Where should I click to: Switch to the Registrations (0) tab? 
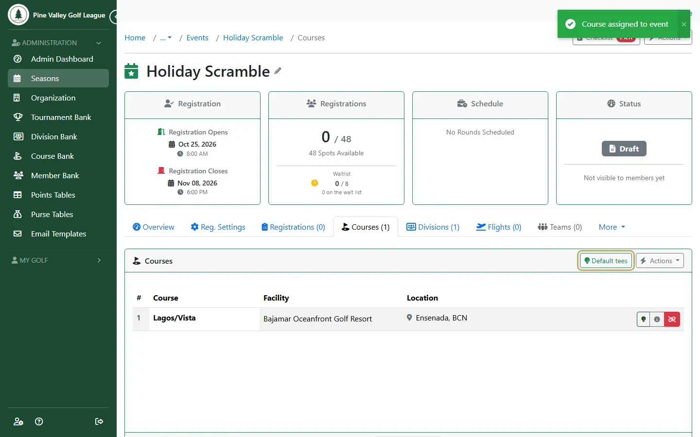[x=293, y=227]
